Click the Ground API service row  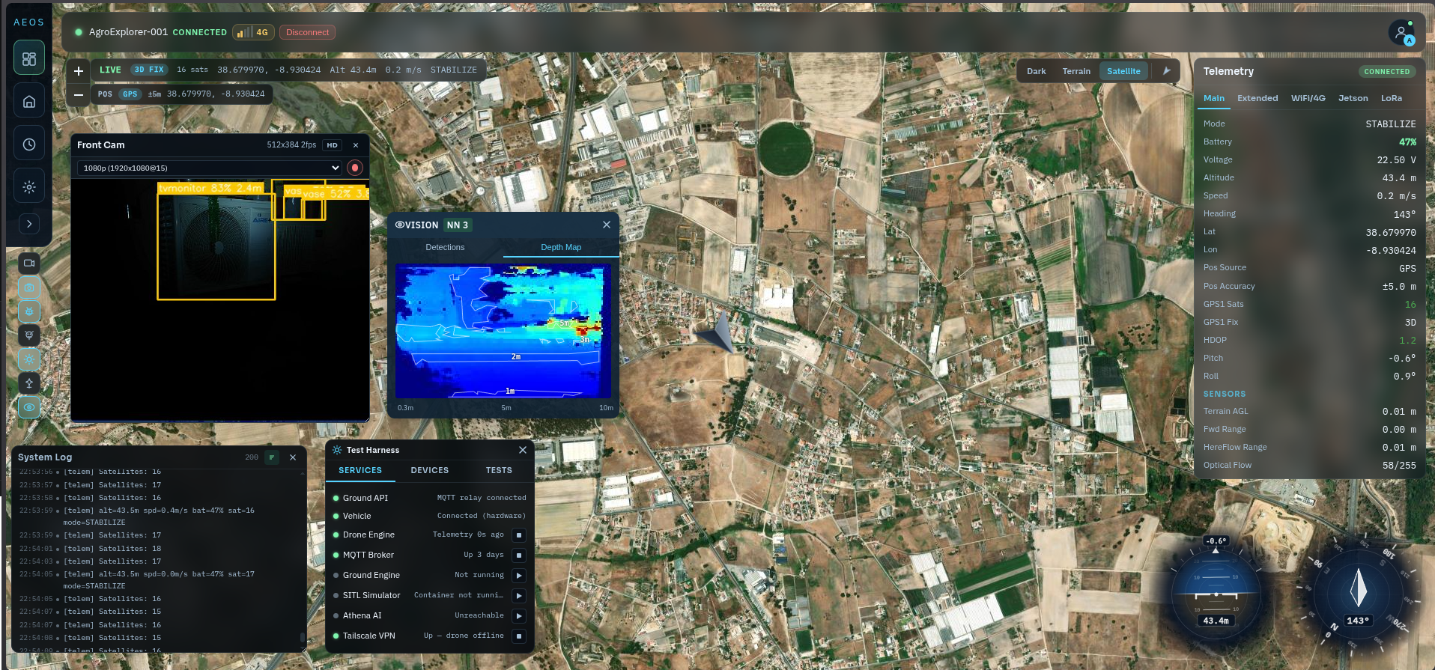430,498
